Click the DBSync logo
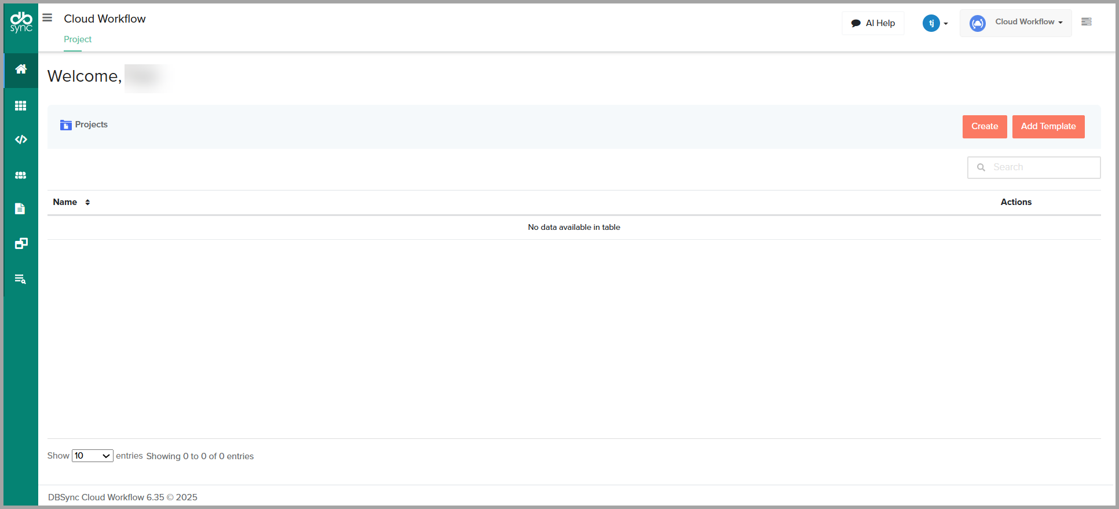Screen dimensions: 1119x509 [21, 22]
